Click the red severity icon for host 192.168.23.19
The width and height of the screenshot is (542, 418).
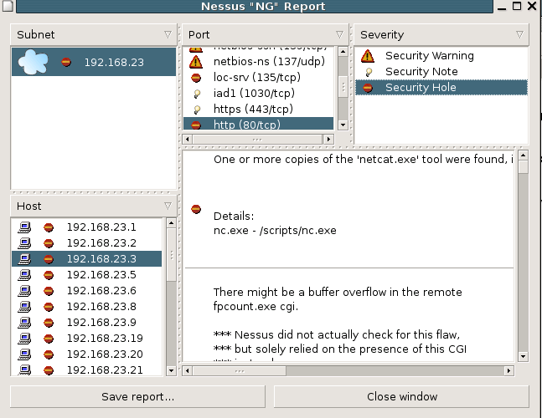coord(49,339)
